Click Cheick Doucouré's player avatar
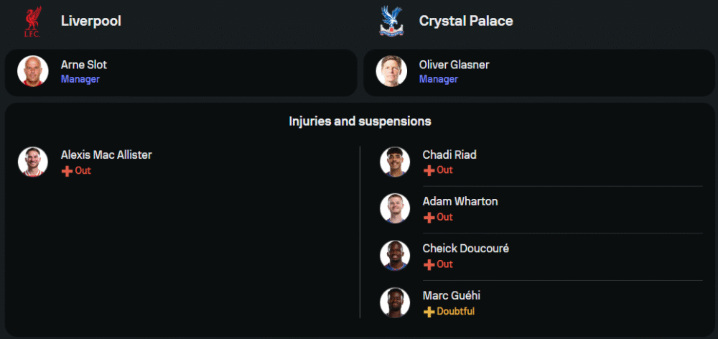This screenshot has height=339, width=718. coord(394,256)
